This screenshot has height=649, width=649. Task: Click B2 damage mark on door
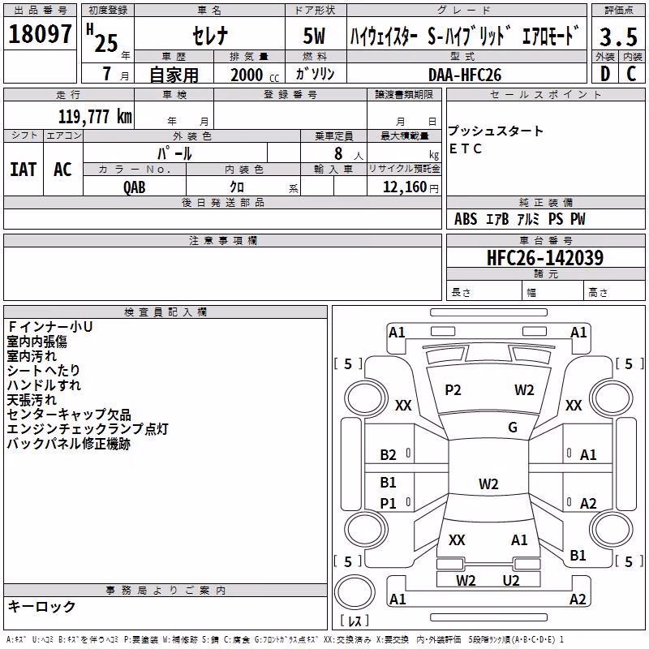tap(388, 455)
